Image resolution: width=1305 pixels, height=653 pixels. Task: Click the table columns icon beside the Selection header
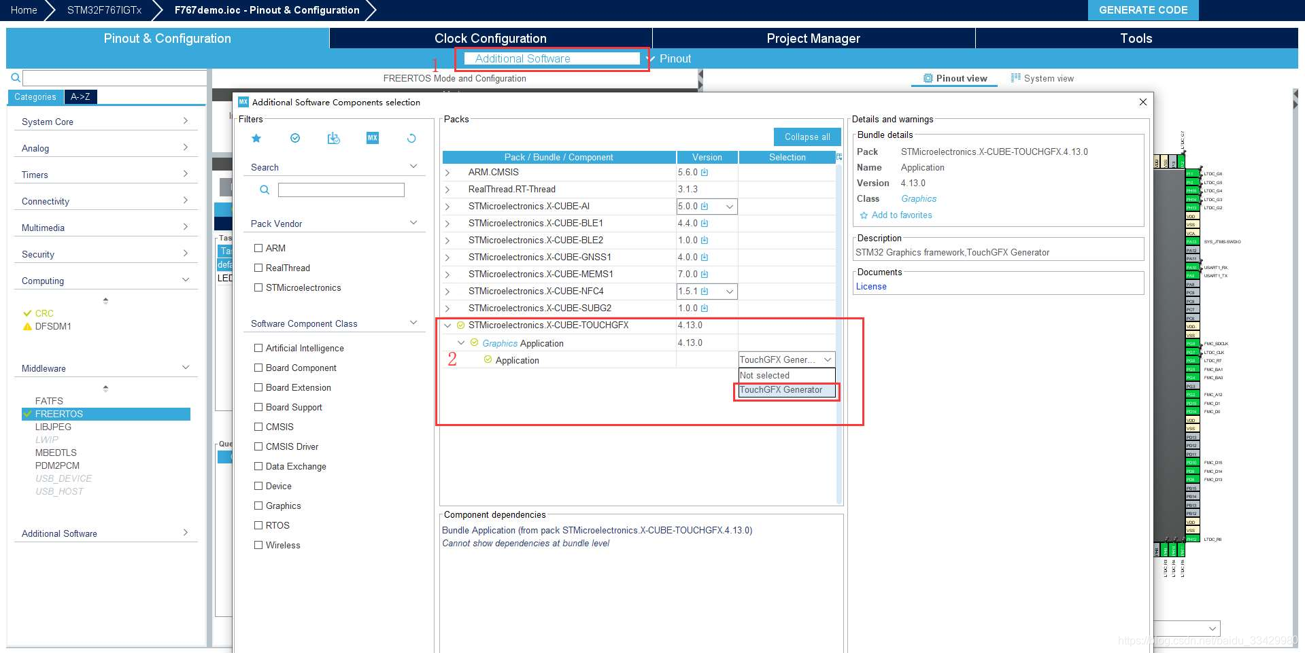839,157
